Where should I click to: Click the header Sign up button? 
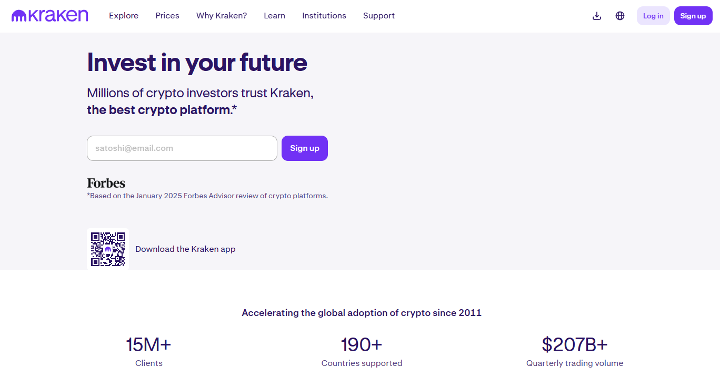click(x=693, y=16)
